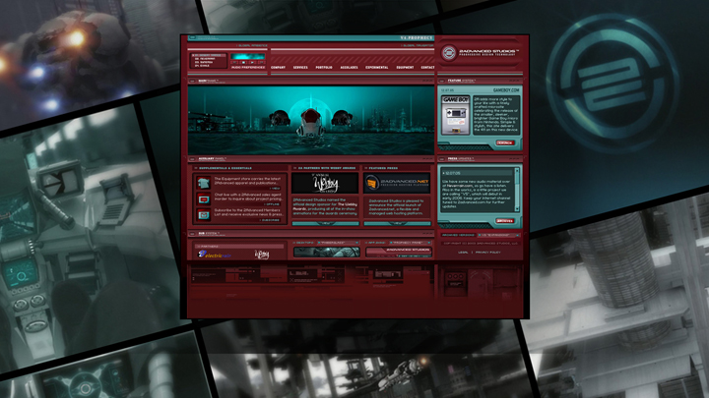Click View bar under Webby Awards article
This screenshot has width=709, height=398.
pos(325,223)
